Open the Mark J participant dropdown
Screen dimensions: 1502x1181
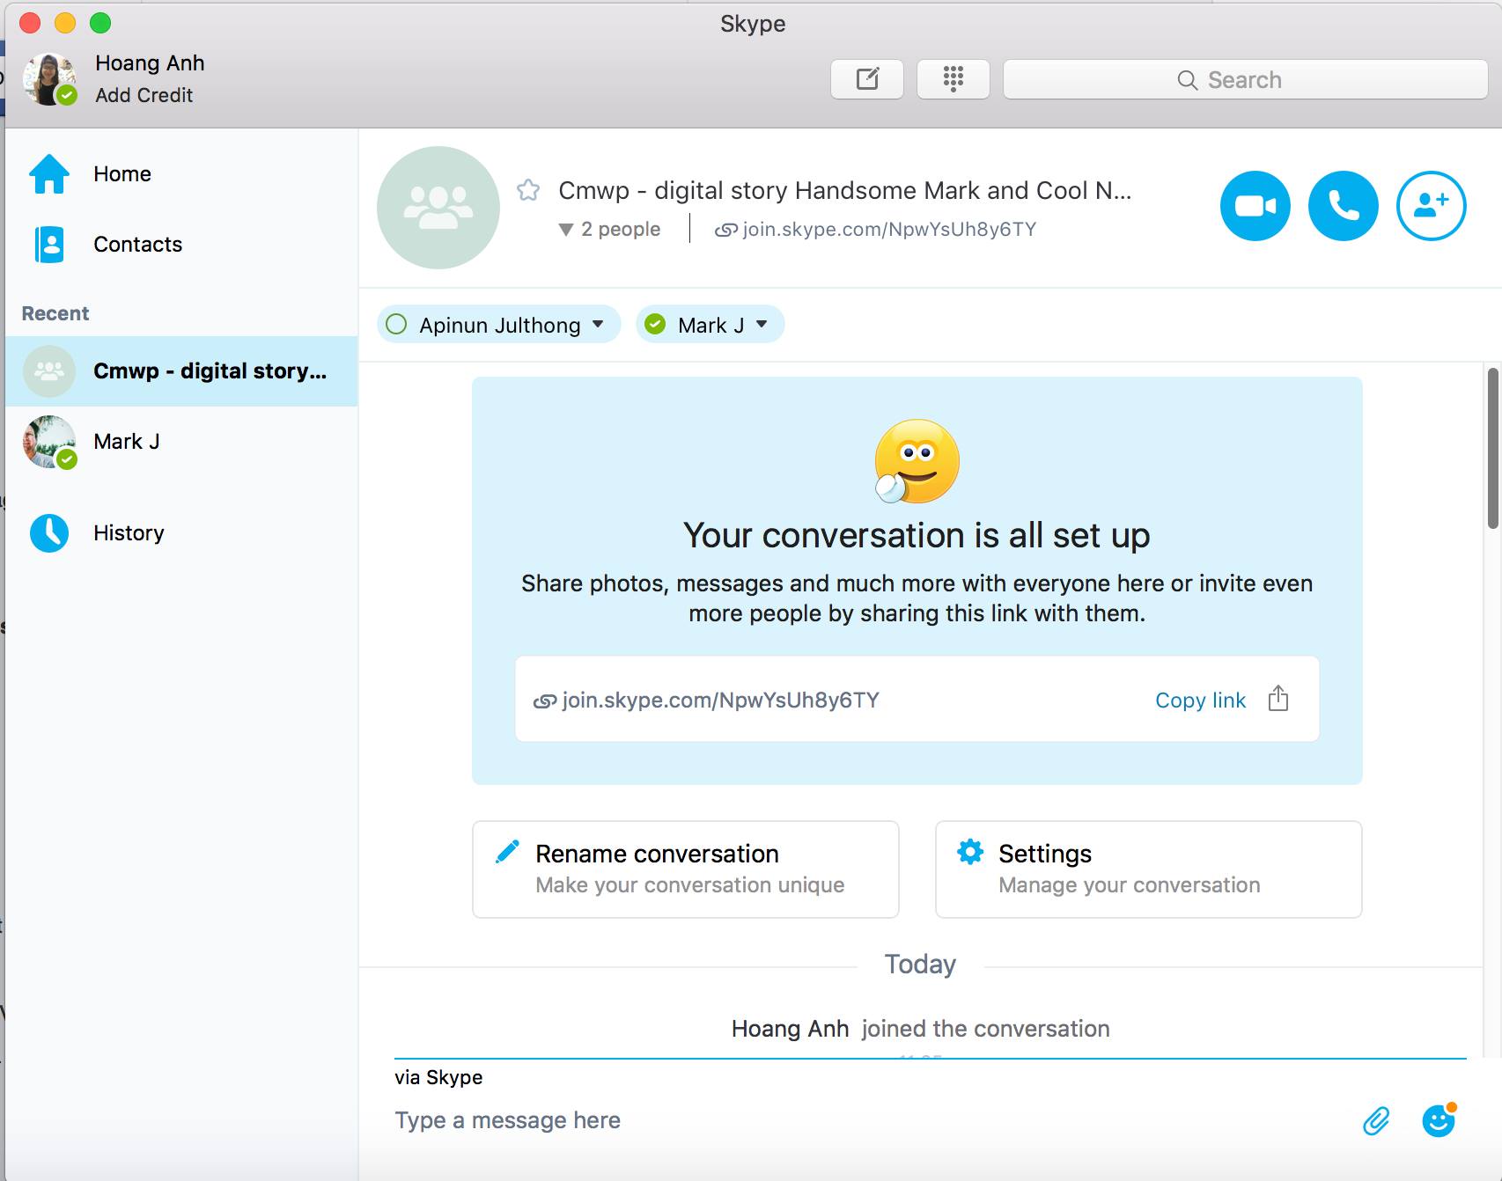click(762, 325)
